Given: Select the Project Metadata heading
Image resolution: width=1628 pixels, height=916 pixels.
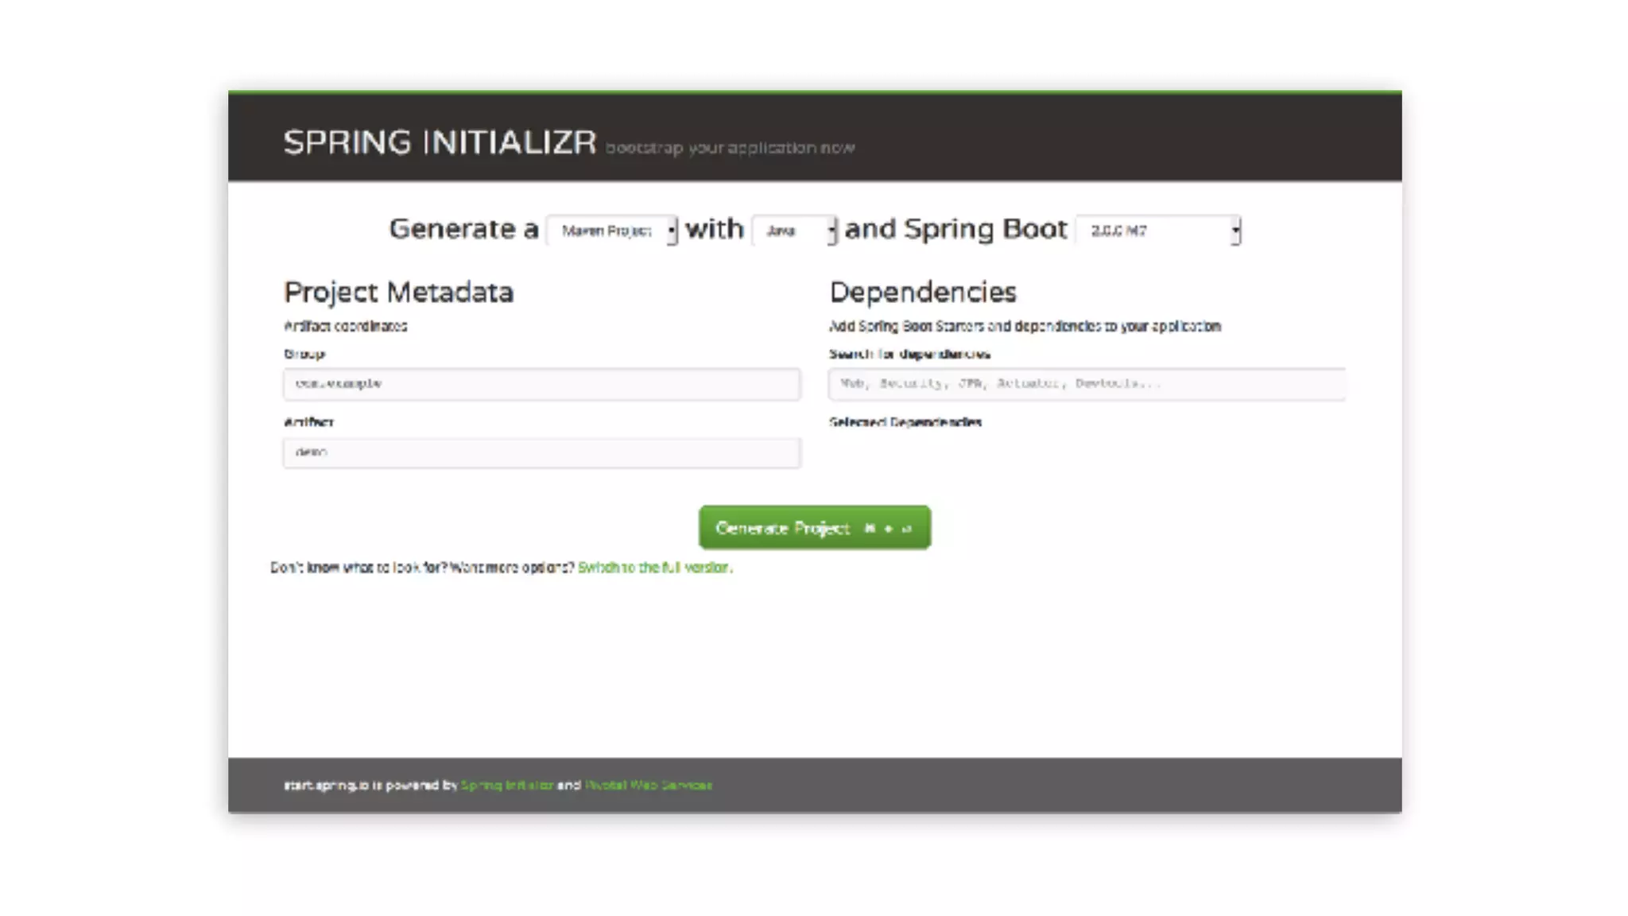Looking at the screenshot, I should [398, 293].
